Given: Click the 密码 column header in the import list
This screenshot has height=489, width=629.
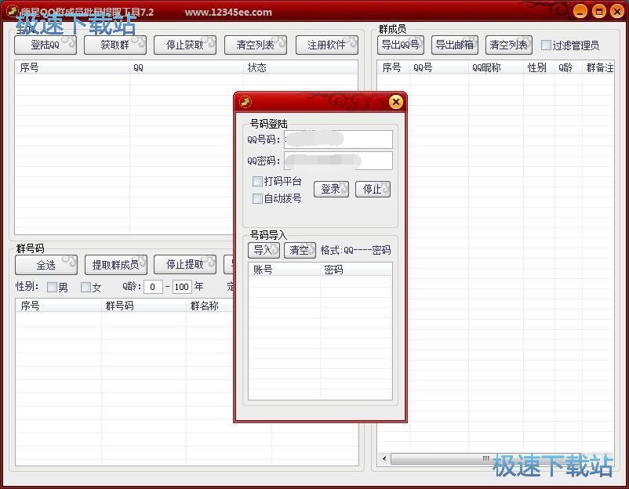Looking at the screenshot, I should (x=356, y=270).
